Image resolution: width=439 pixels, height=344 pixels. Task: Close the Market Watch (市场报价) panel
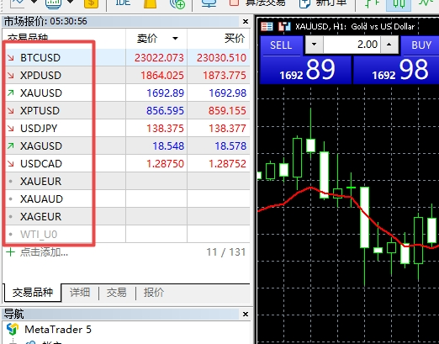click(246, 21)
